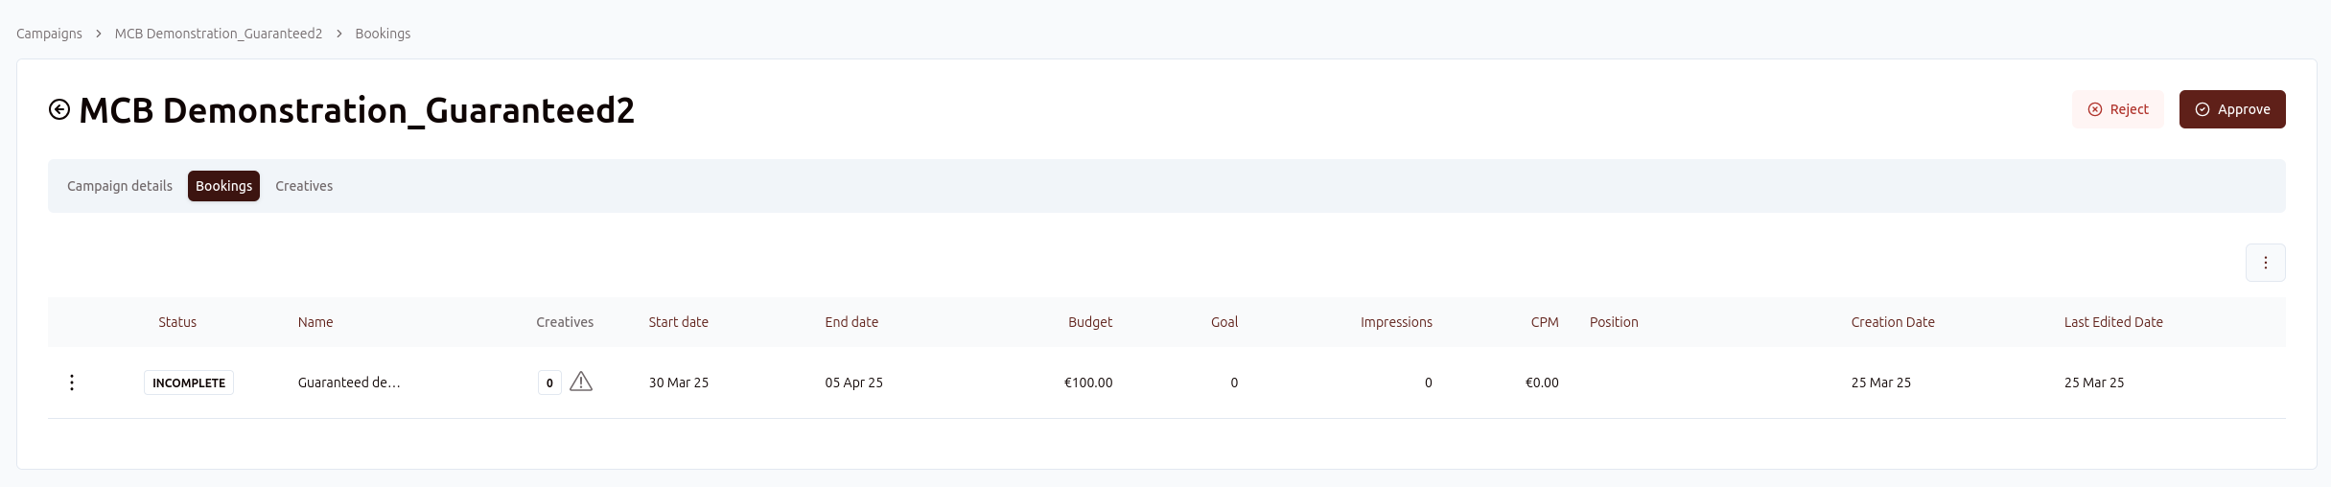The width and height of the screenshot is (2331, 487).
Task: Open the booking row three-dot menu
Action: coord(72,383)
